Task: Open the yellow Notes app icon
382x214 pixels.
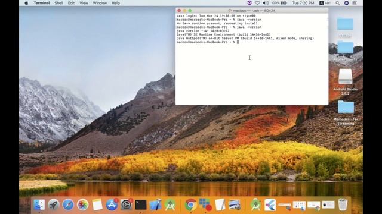Action: tap(97, 204)
